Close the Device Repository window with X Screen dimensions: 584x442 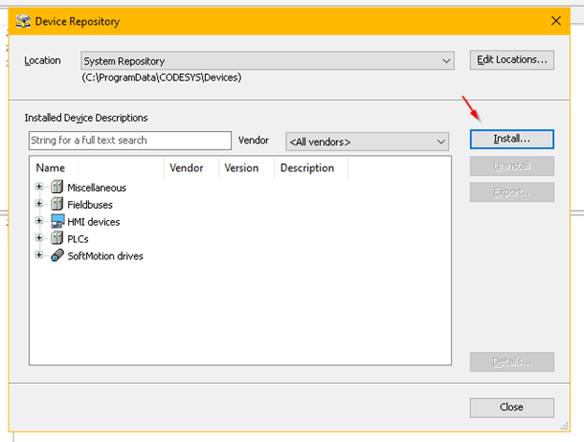556,21
